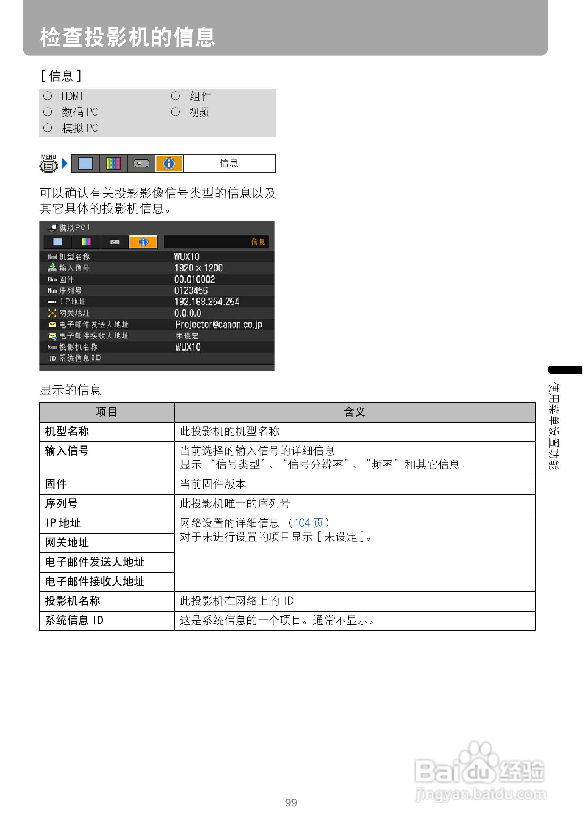Click the 含义 table column header
The width and height of the screenshot is (583, 827).
point(355,412)
